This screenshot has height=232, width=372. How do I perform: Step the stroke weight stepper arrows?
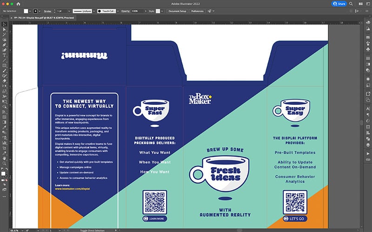[54, 11]
